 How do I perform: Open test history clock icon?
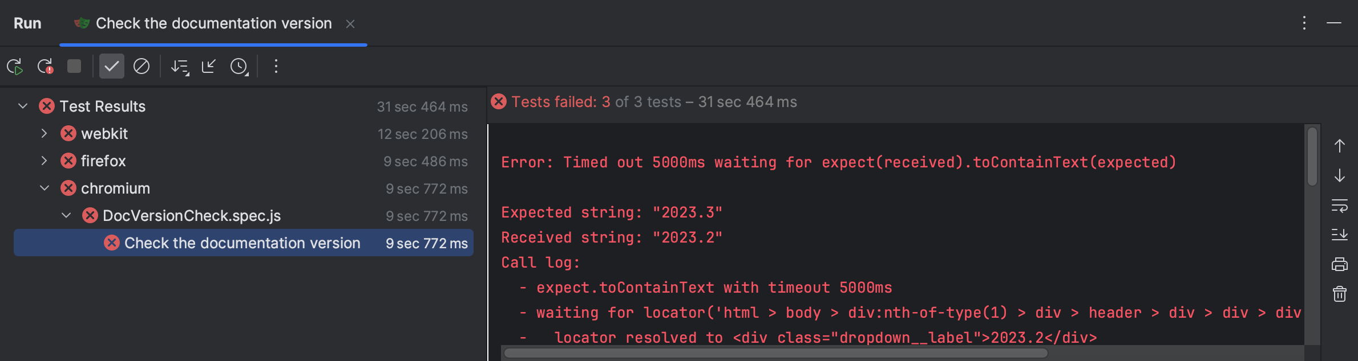pyautogui.click(x=239, y=67)
